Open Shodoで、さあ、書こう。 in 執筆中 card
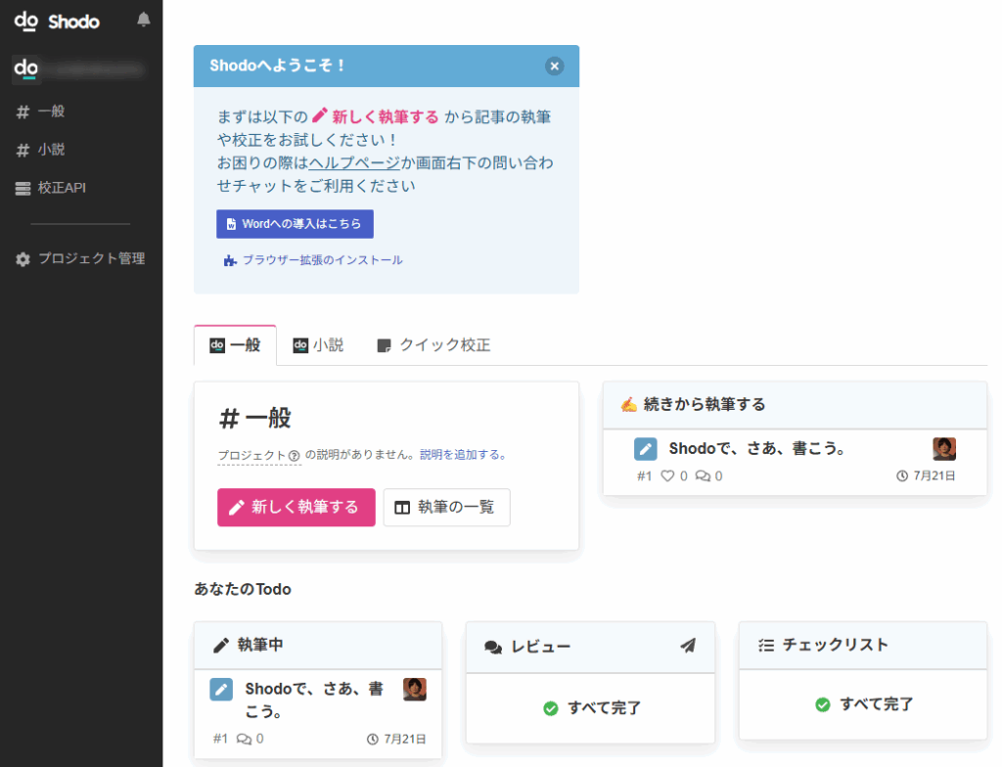1002x767 pixels. point(314,699)
